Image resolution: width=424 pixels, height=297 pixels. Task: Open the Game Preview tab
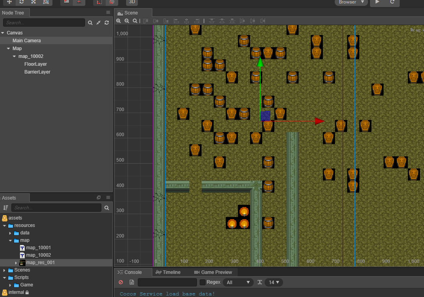(x=213, y=272)
